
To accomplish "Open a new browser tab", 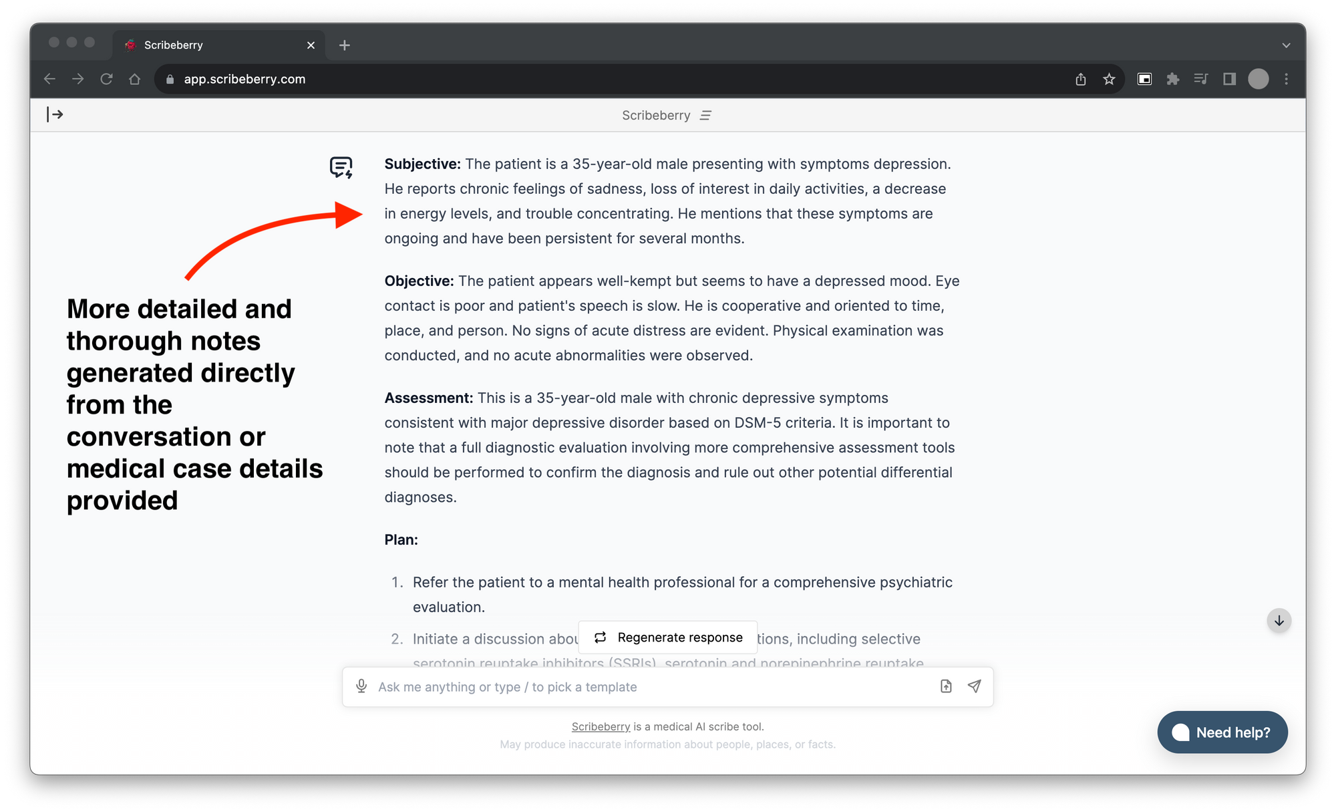I will point(345,45).
